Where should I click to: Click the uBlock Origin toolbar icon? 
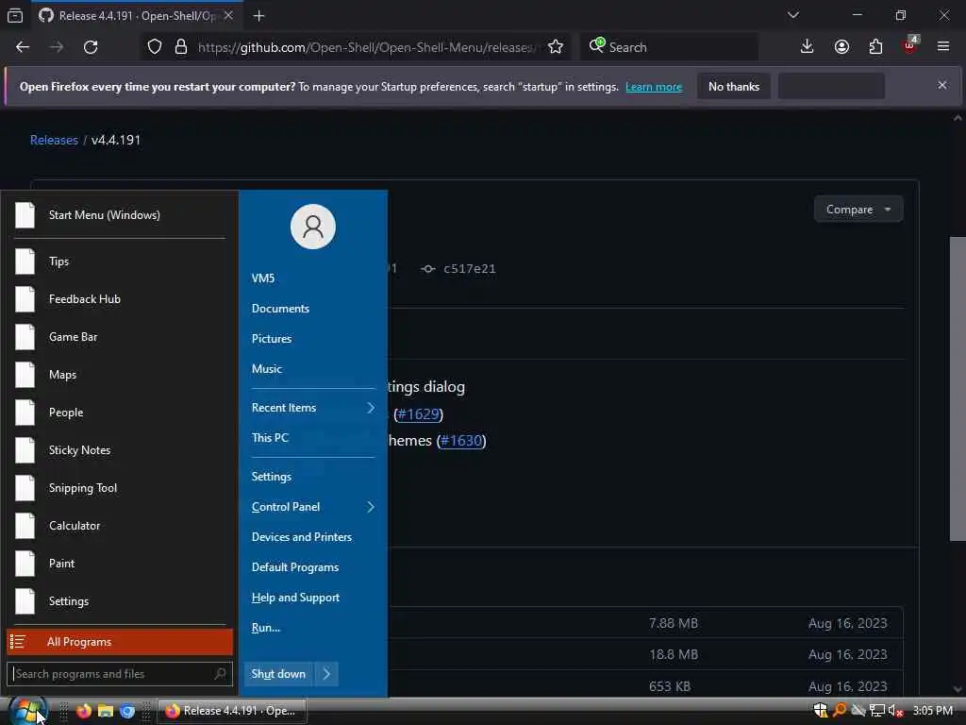(x=910, y=45)
